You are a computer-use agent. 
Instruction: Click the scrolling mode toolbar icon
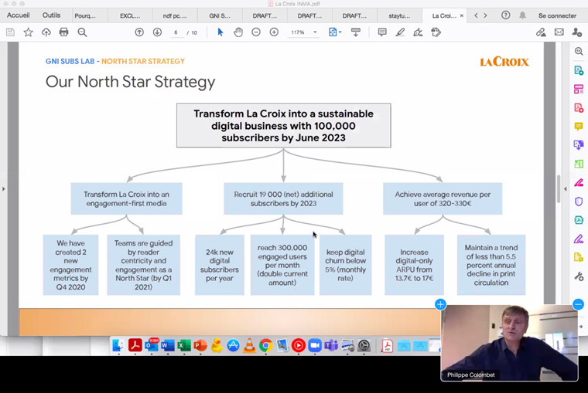[x=355, y=32]
